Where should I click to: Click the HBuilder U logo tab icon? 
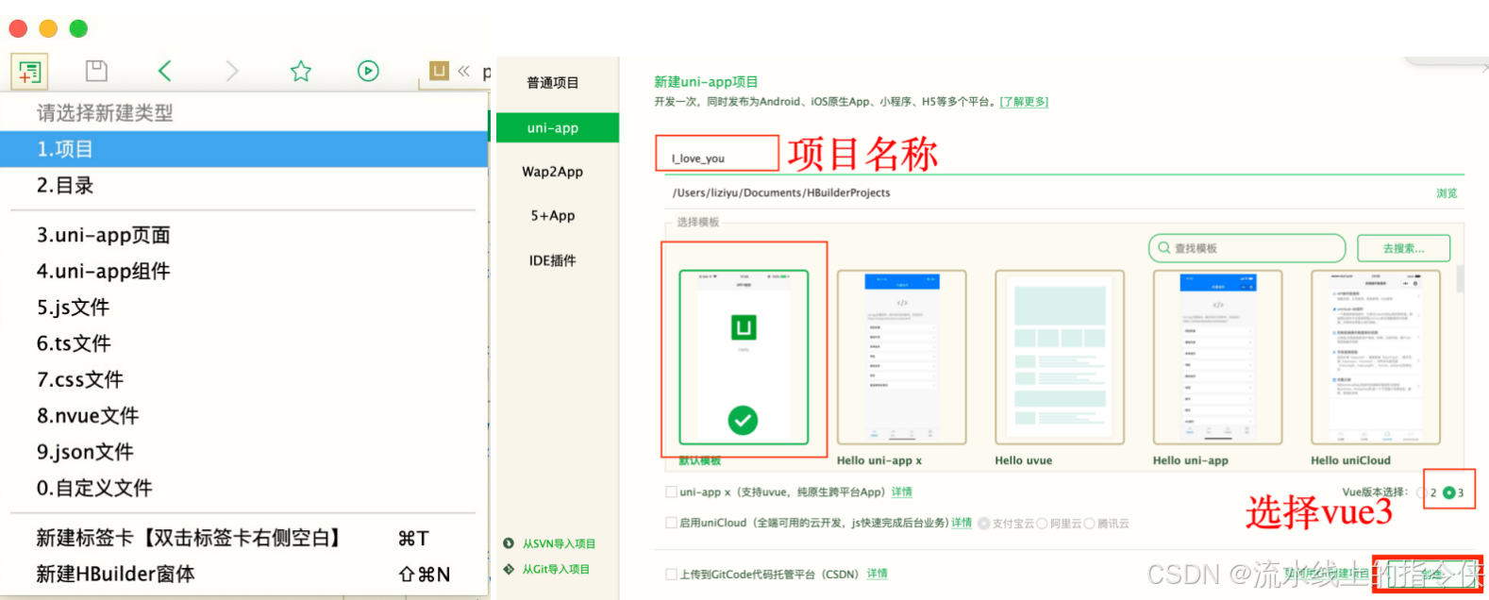point(439,71)
